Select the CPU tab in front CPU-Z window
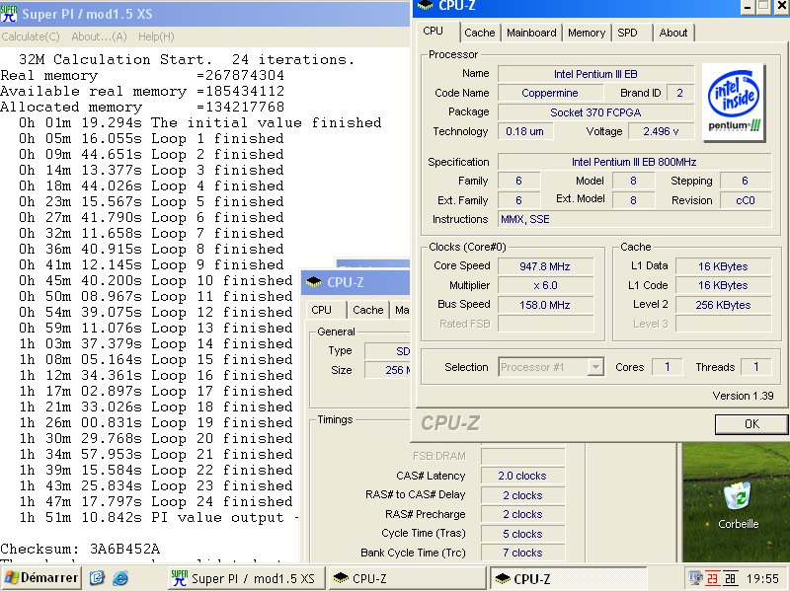Viewport: 790px width, 592px height. point(433,32)
